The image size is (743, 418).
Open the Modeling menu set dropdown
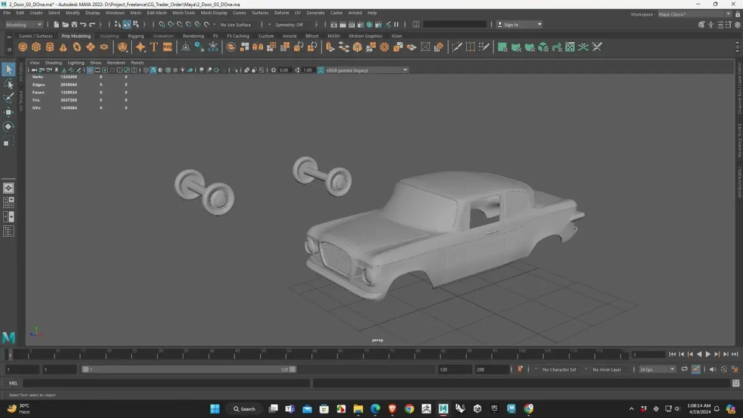pyautogui.click(x=24, y=25)
